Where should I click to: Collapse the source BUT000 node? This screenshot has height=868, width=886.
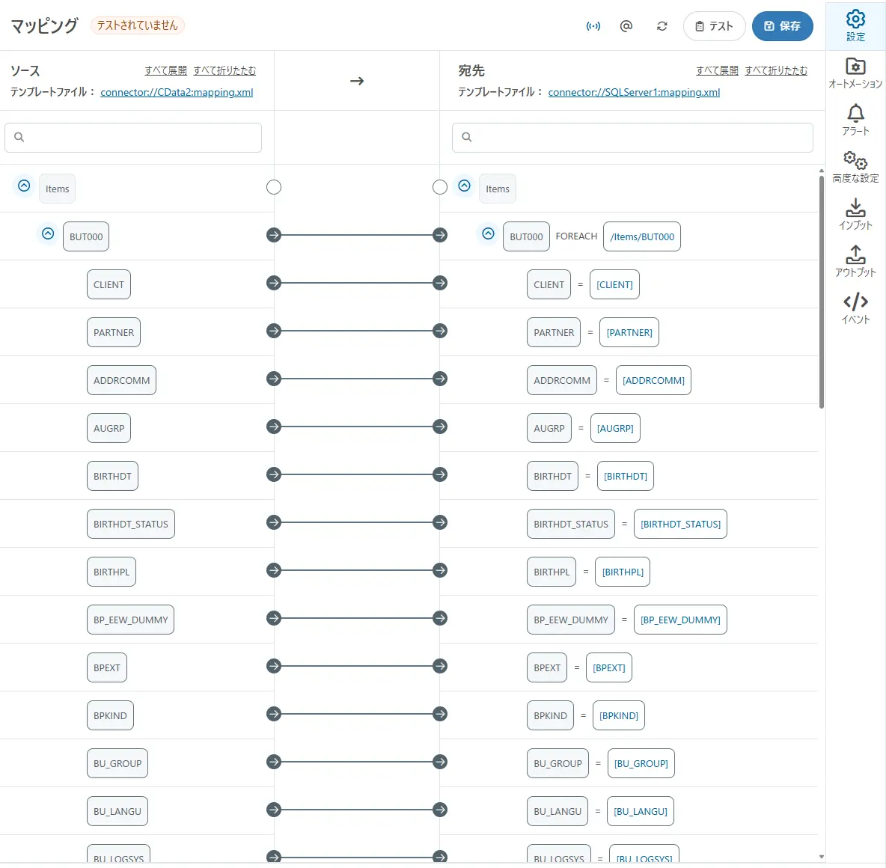click(48, 233)
